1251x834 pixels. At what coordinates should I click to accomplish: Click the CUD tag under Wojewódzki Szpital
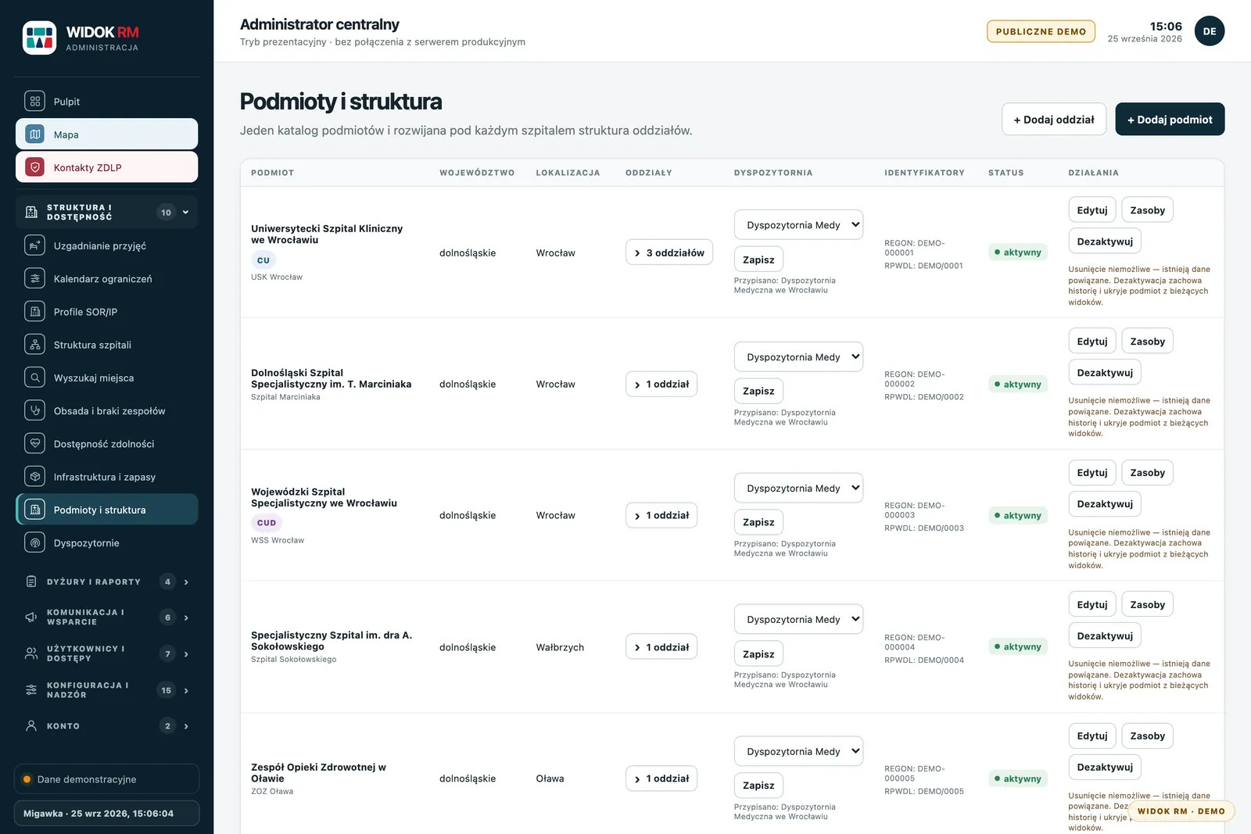267,523
